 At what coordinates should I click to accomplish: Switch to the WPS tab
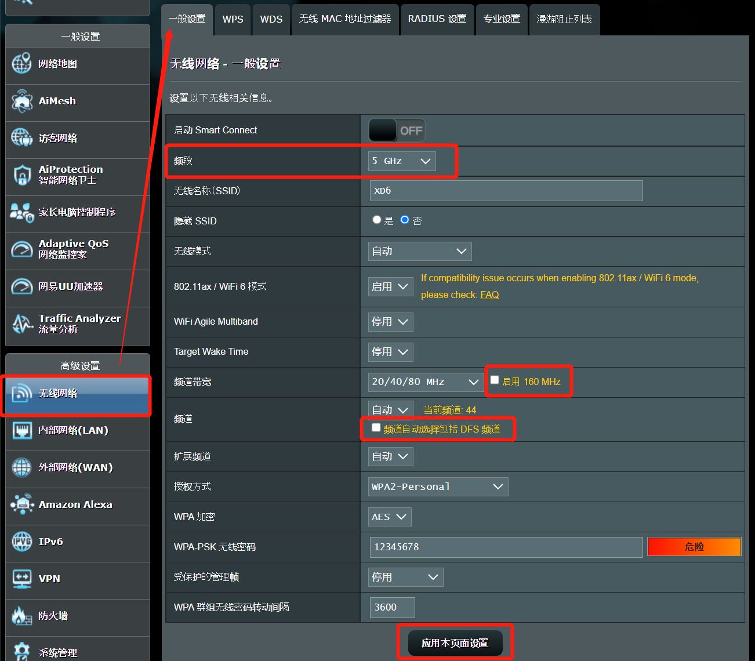click(x=233, y=19)
